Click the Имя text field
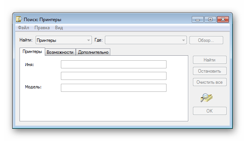Image resolution: width=245 pixels, height=141 pixels. tap(114, 65)
